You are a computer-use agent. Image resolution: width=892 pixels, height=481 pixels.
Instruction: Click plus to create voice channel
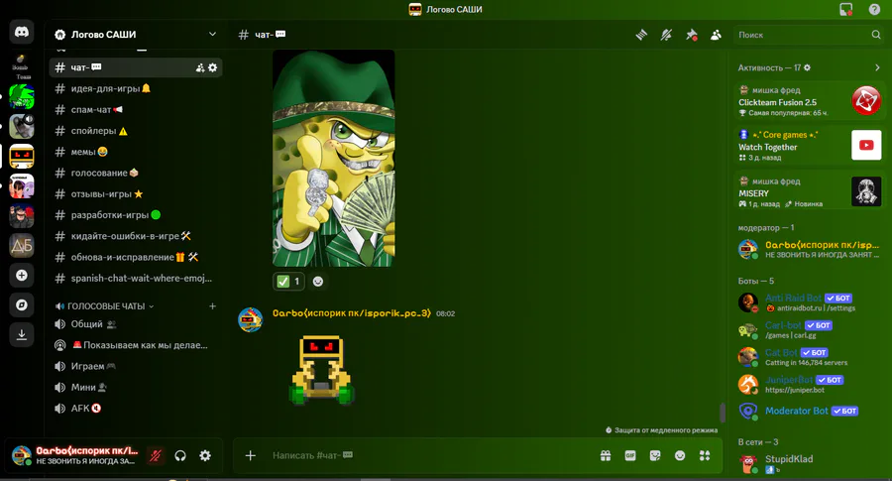click(x=212, y=306)
